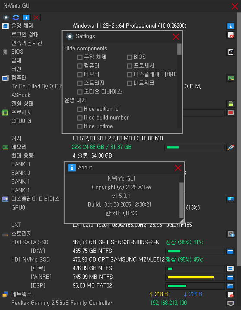Click the 22% 24.68 GB memory usage text
This screenshot has height=310, width=241.
[x=102, y=147]
